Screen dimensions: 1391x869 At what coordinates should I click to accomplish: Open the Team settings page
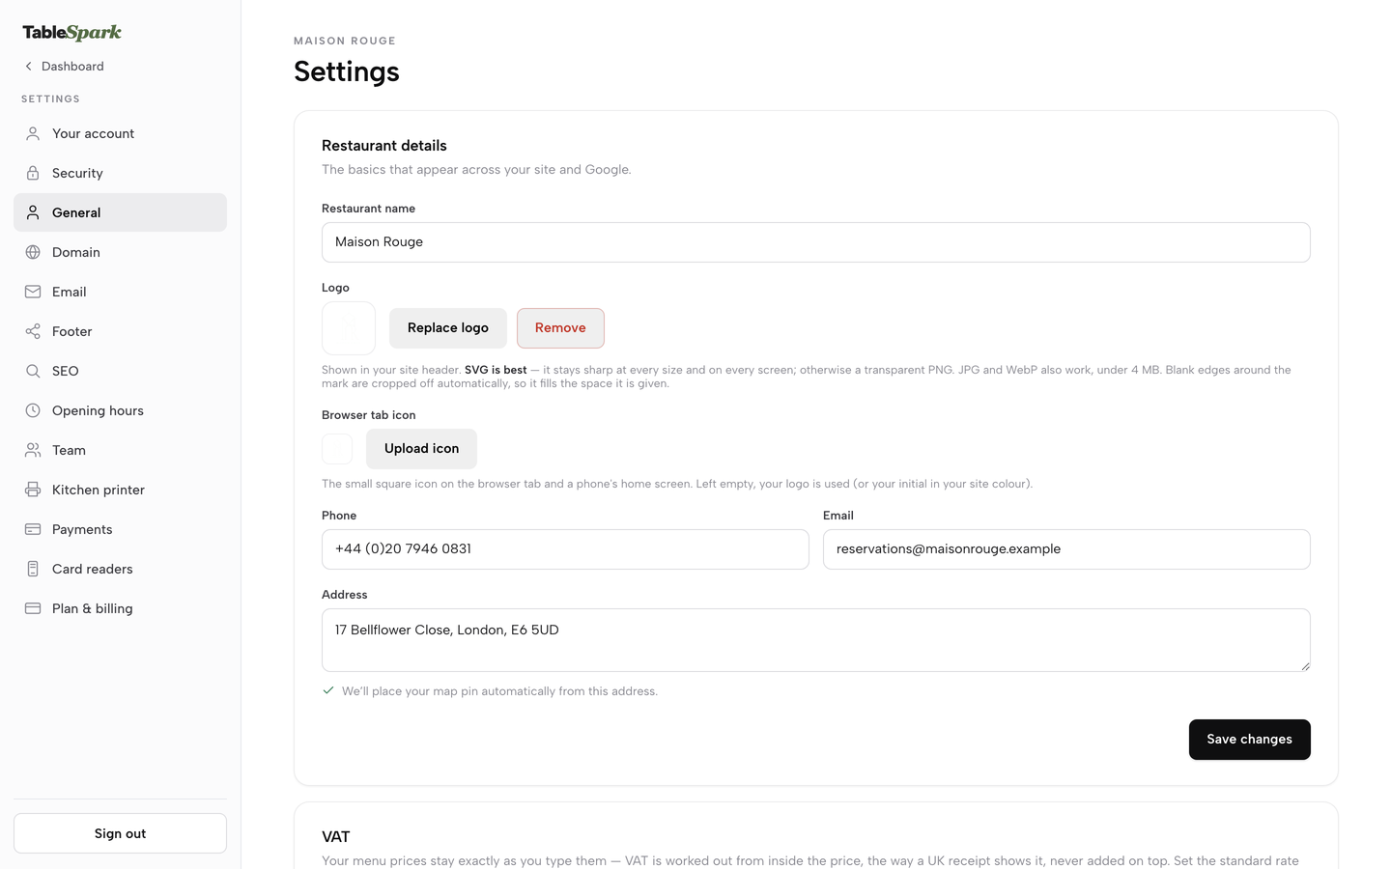pyautogui.click(x=120, y=450)
